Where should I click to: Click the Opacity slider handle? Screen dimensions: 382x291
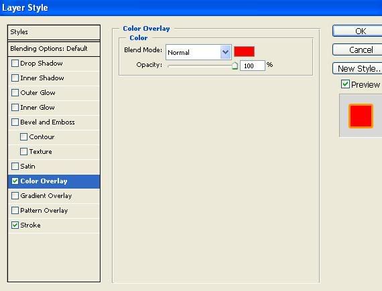point(235,66)
